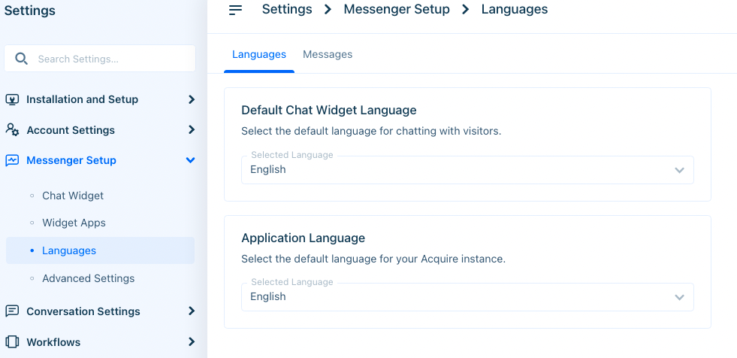Click the hamburger menu icon beside Settings breadcrumb
This screenshot has width=737, height=358.
tap(235, 10)
